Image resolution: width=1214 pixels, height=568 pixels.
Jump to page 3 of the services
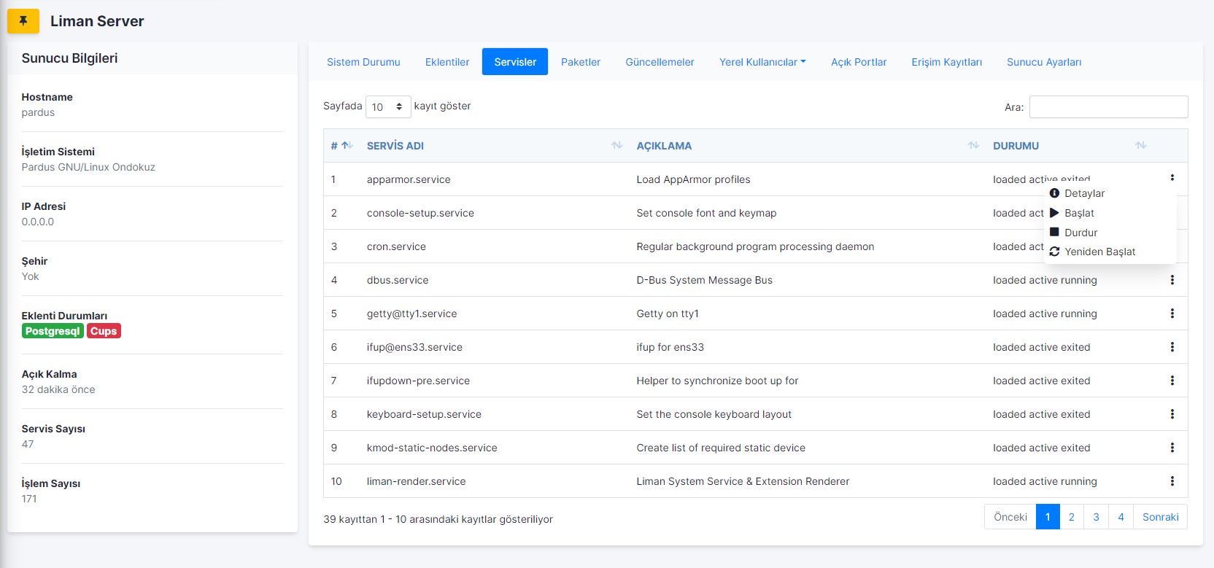coord(1096,517)
